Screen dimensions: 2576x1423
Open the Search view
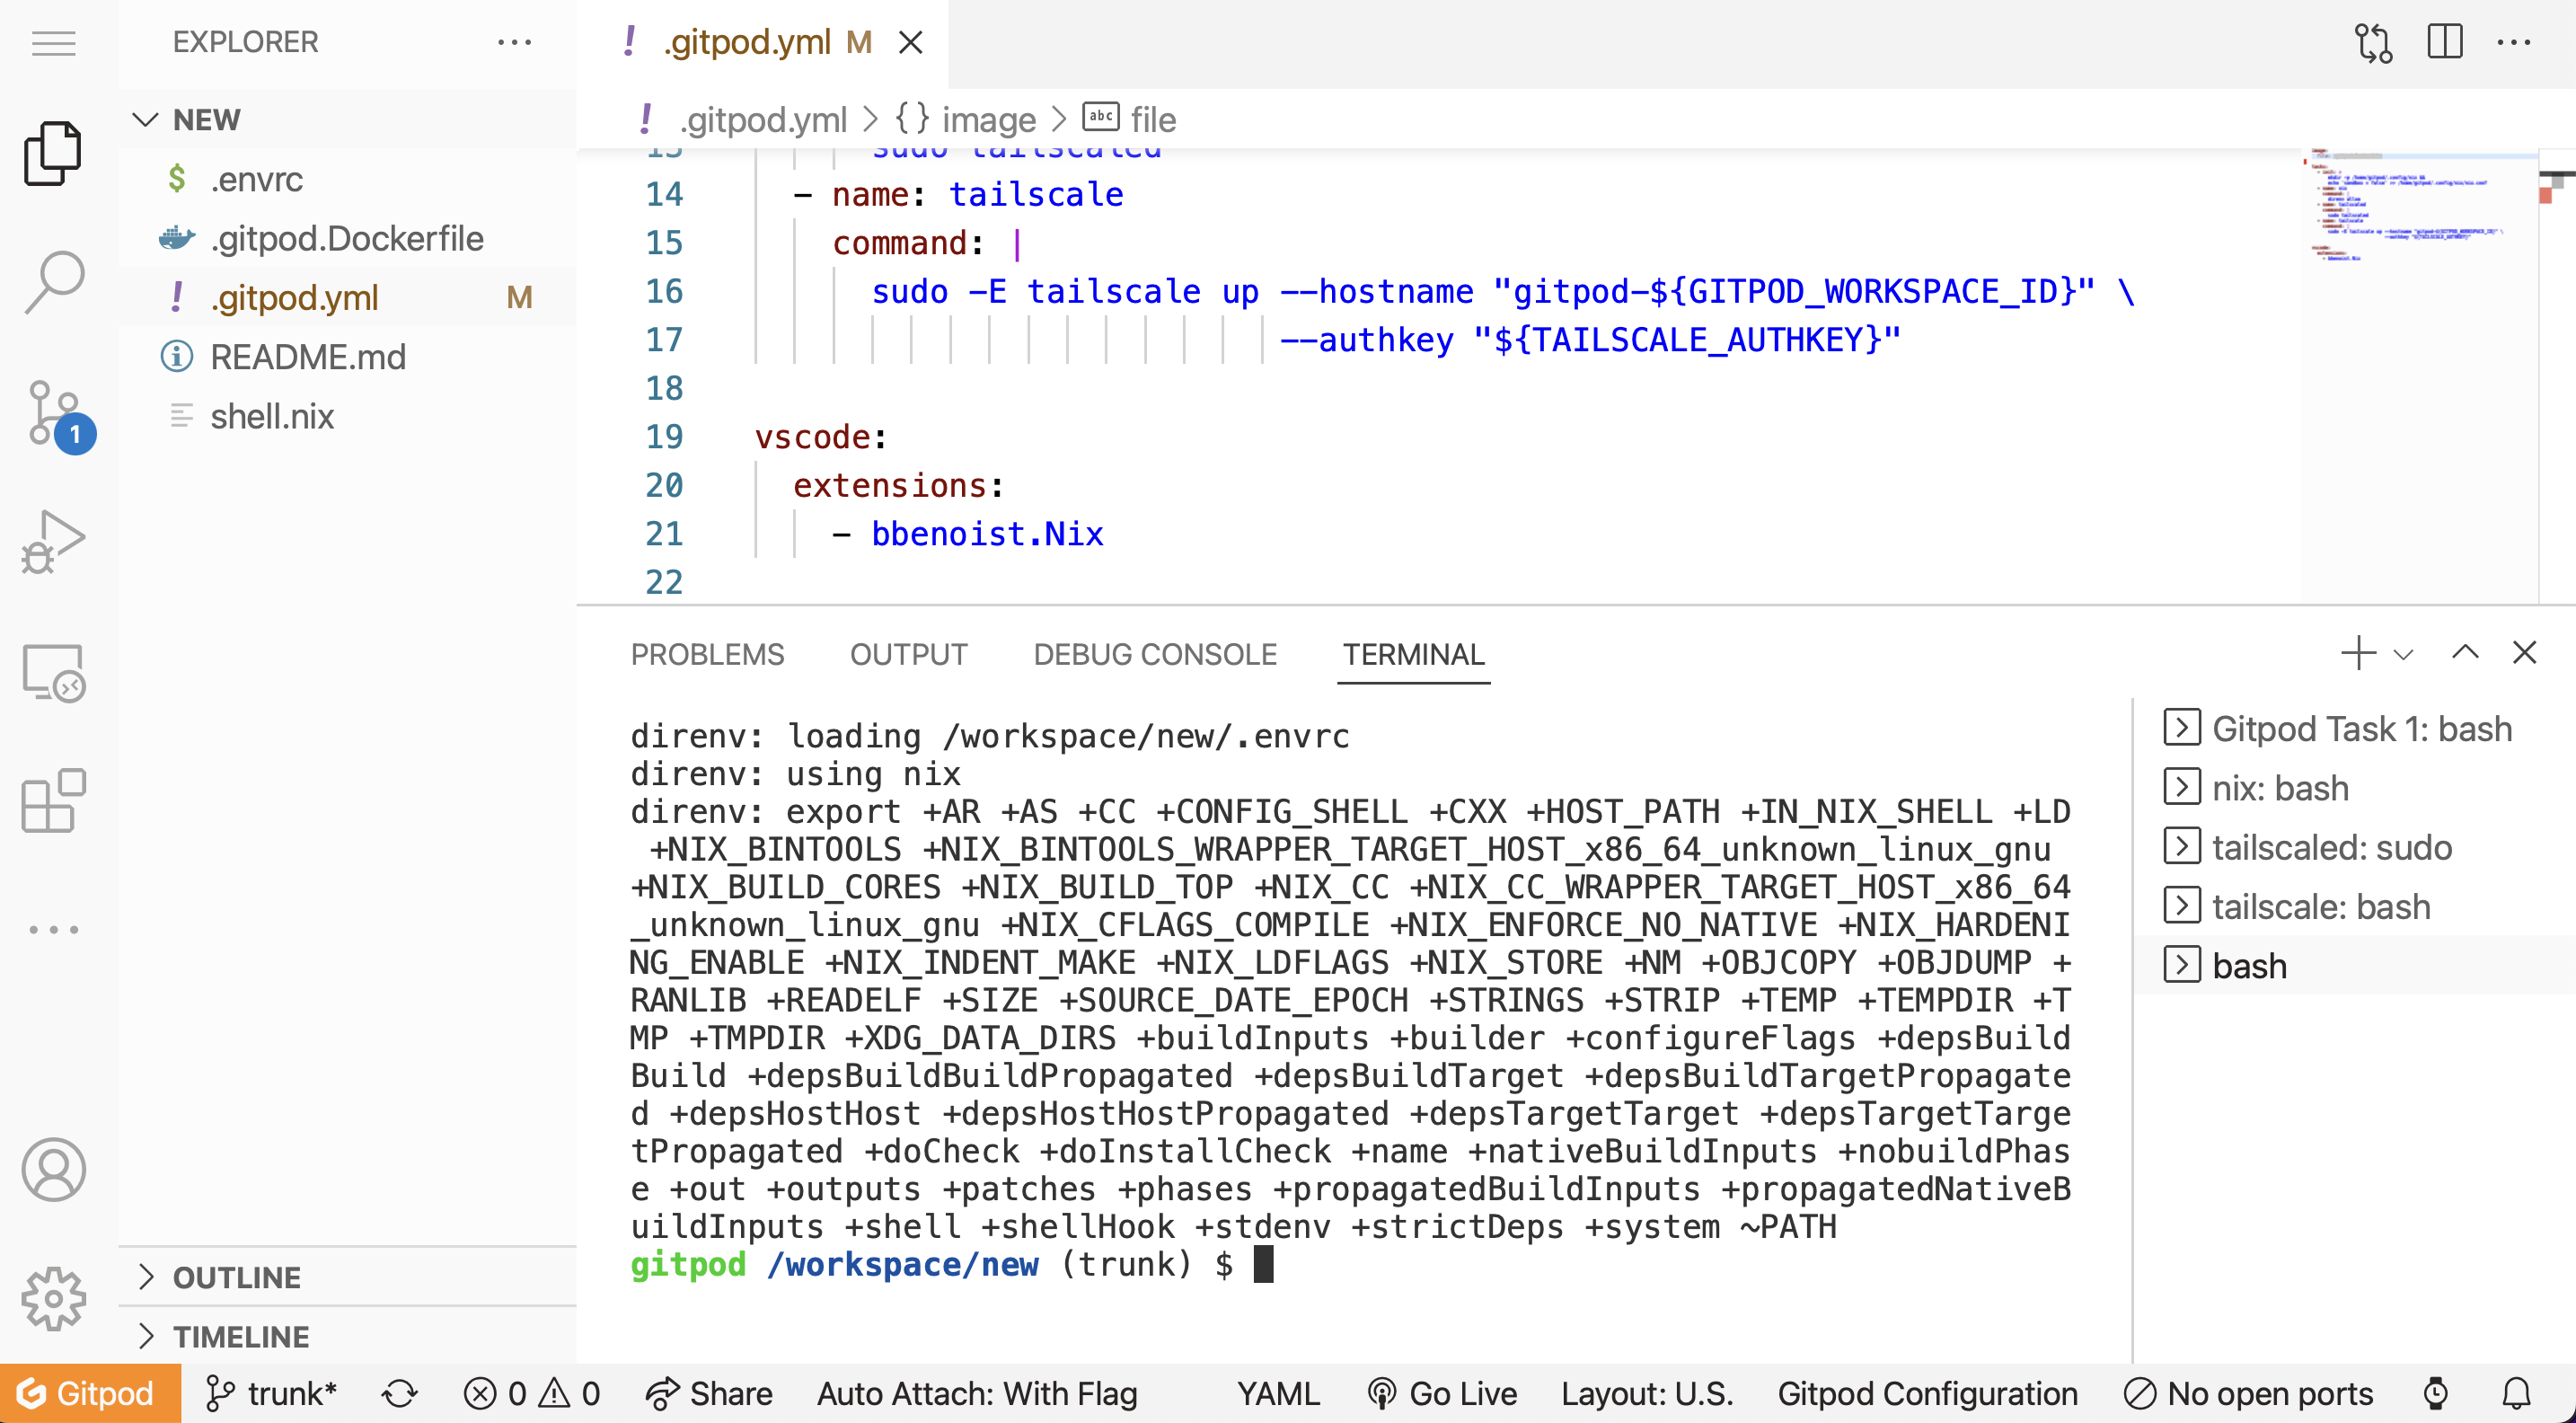(x=54, y=282)
